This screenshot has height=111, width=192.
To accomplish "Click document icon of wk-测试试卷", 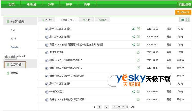I will [x=47, y=92].
